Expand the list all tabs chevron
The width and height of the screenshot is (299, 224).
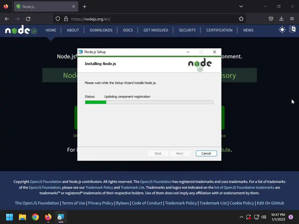(241, 6)
